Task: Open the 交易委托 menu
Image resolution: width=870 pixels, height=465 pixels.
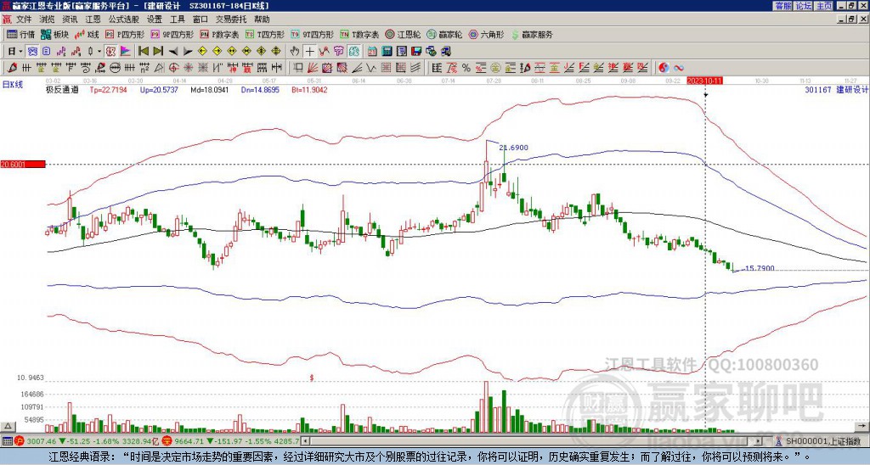Action: (231, 20)
